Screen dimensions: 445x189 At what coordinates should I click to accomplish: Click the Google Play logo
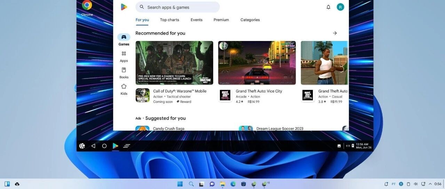click(x=124, y=7)
